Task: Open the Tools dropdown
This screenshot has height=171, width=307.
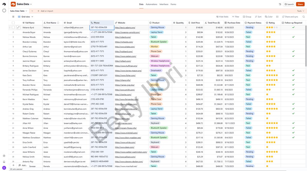Action: [x=300, y=11]
